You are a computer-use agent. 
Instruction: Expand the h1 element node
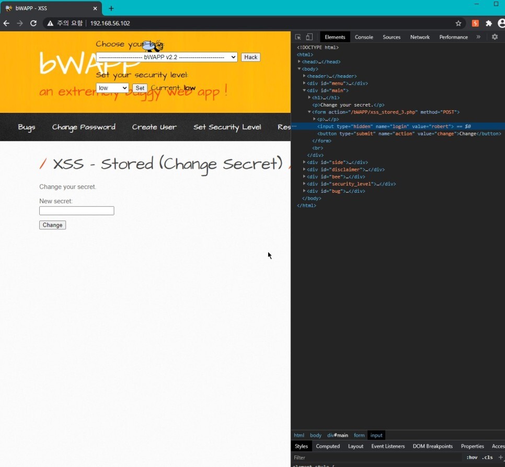[309, 98]
